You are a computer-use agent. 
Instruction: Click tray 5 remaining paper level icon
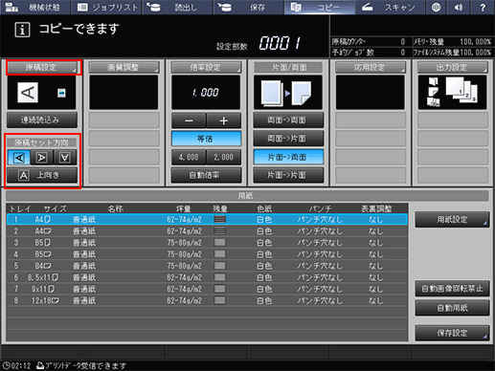pos(220,266)
